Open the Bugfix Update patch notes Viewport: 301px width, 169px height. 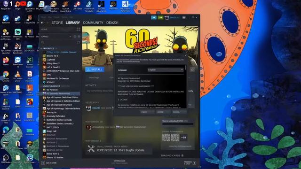coord(119,149)
